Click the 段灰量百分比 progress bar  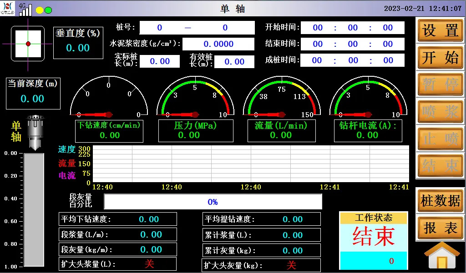213,202
